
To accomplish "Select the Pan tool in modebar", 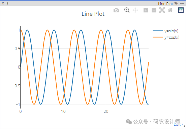I will click(x=135, y=10).
